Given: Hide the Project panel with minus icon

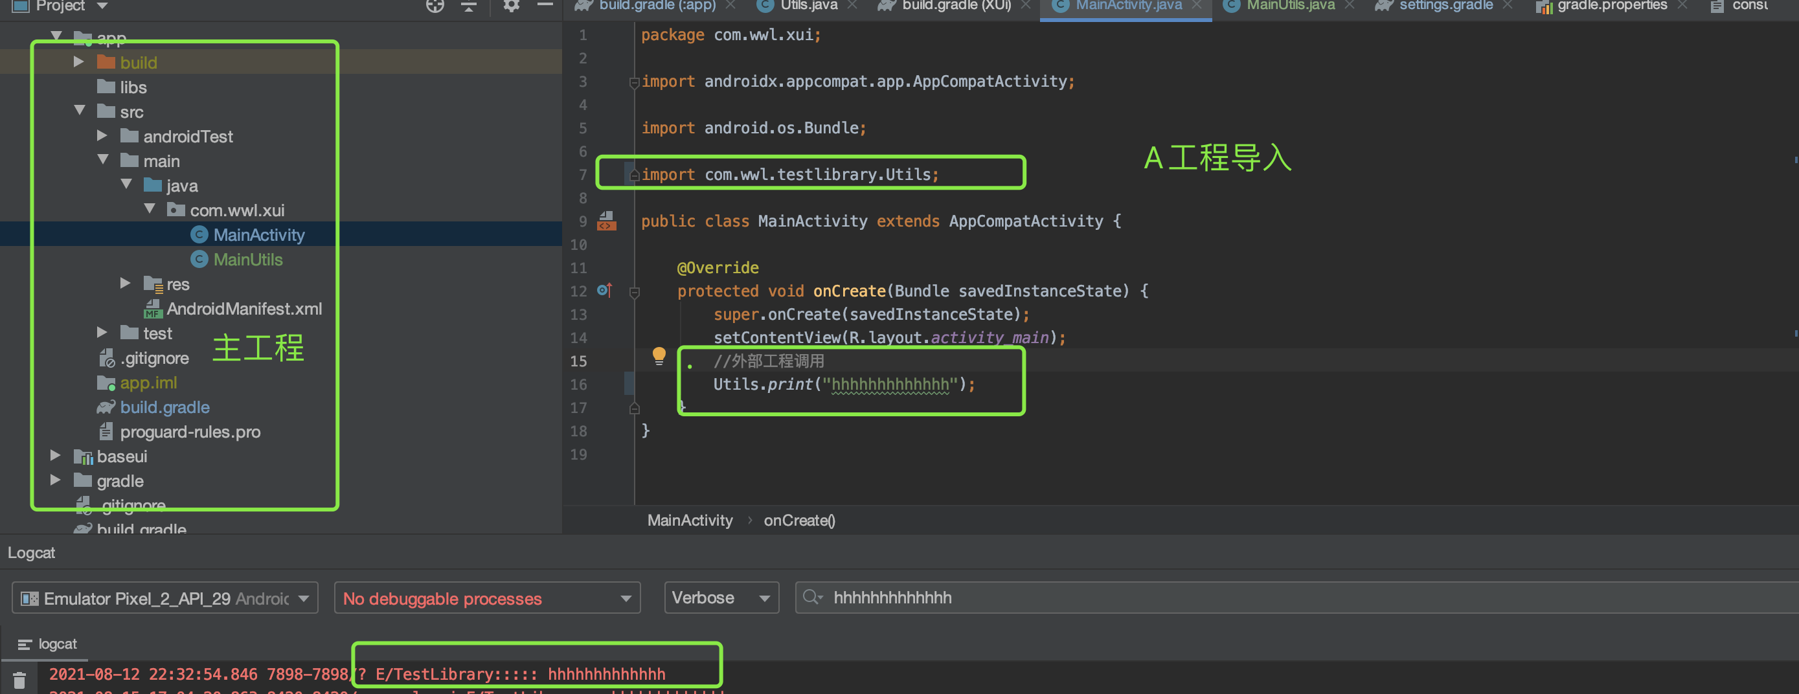Looking at the screenshot, I should click(545, 6).
